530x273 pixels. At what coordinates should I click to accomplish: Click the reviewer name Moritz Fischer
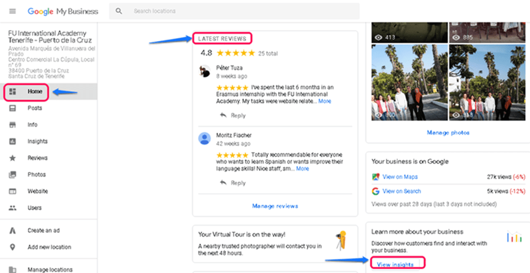234,135
